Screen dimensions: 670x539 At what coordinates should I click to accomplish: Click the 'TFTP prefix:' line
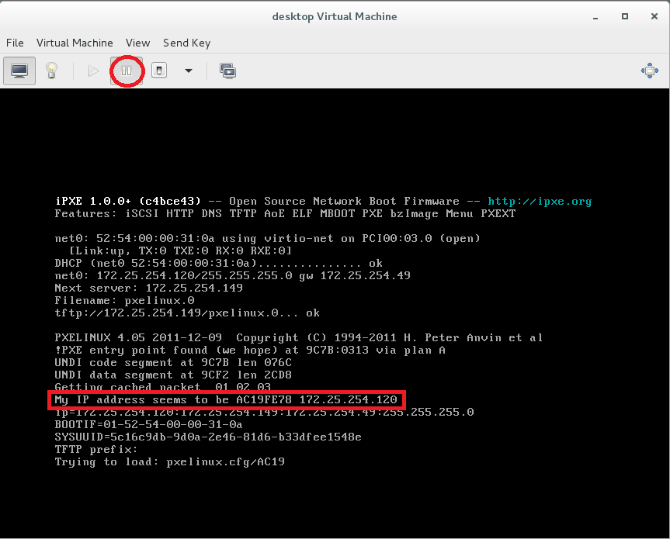tap(96, 449)
